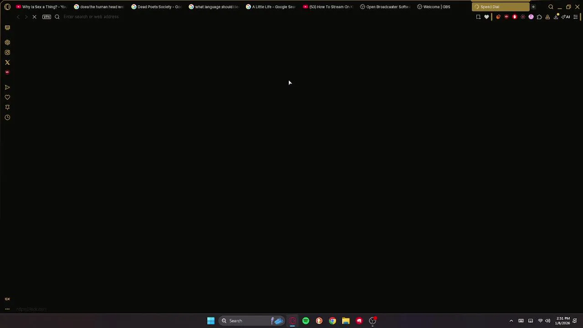Open Google Chrome from the taskbar
The image size is (583, 328).
click(332, 321)
